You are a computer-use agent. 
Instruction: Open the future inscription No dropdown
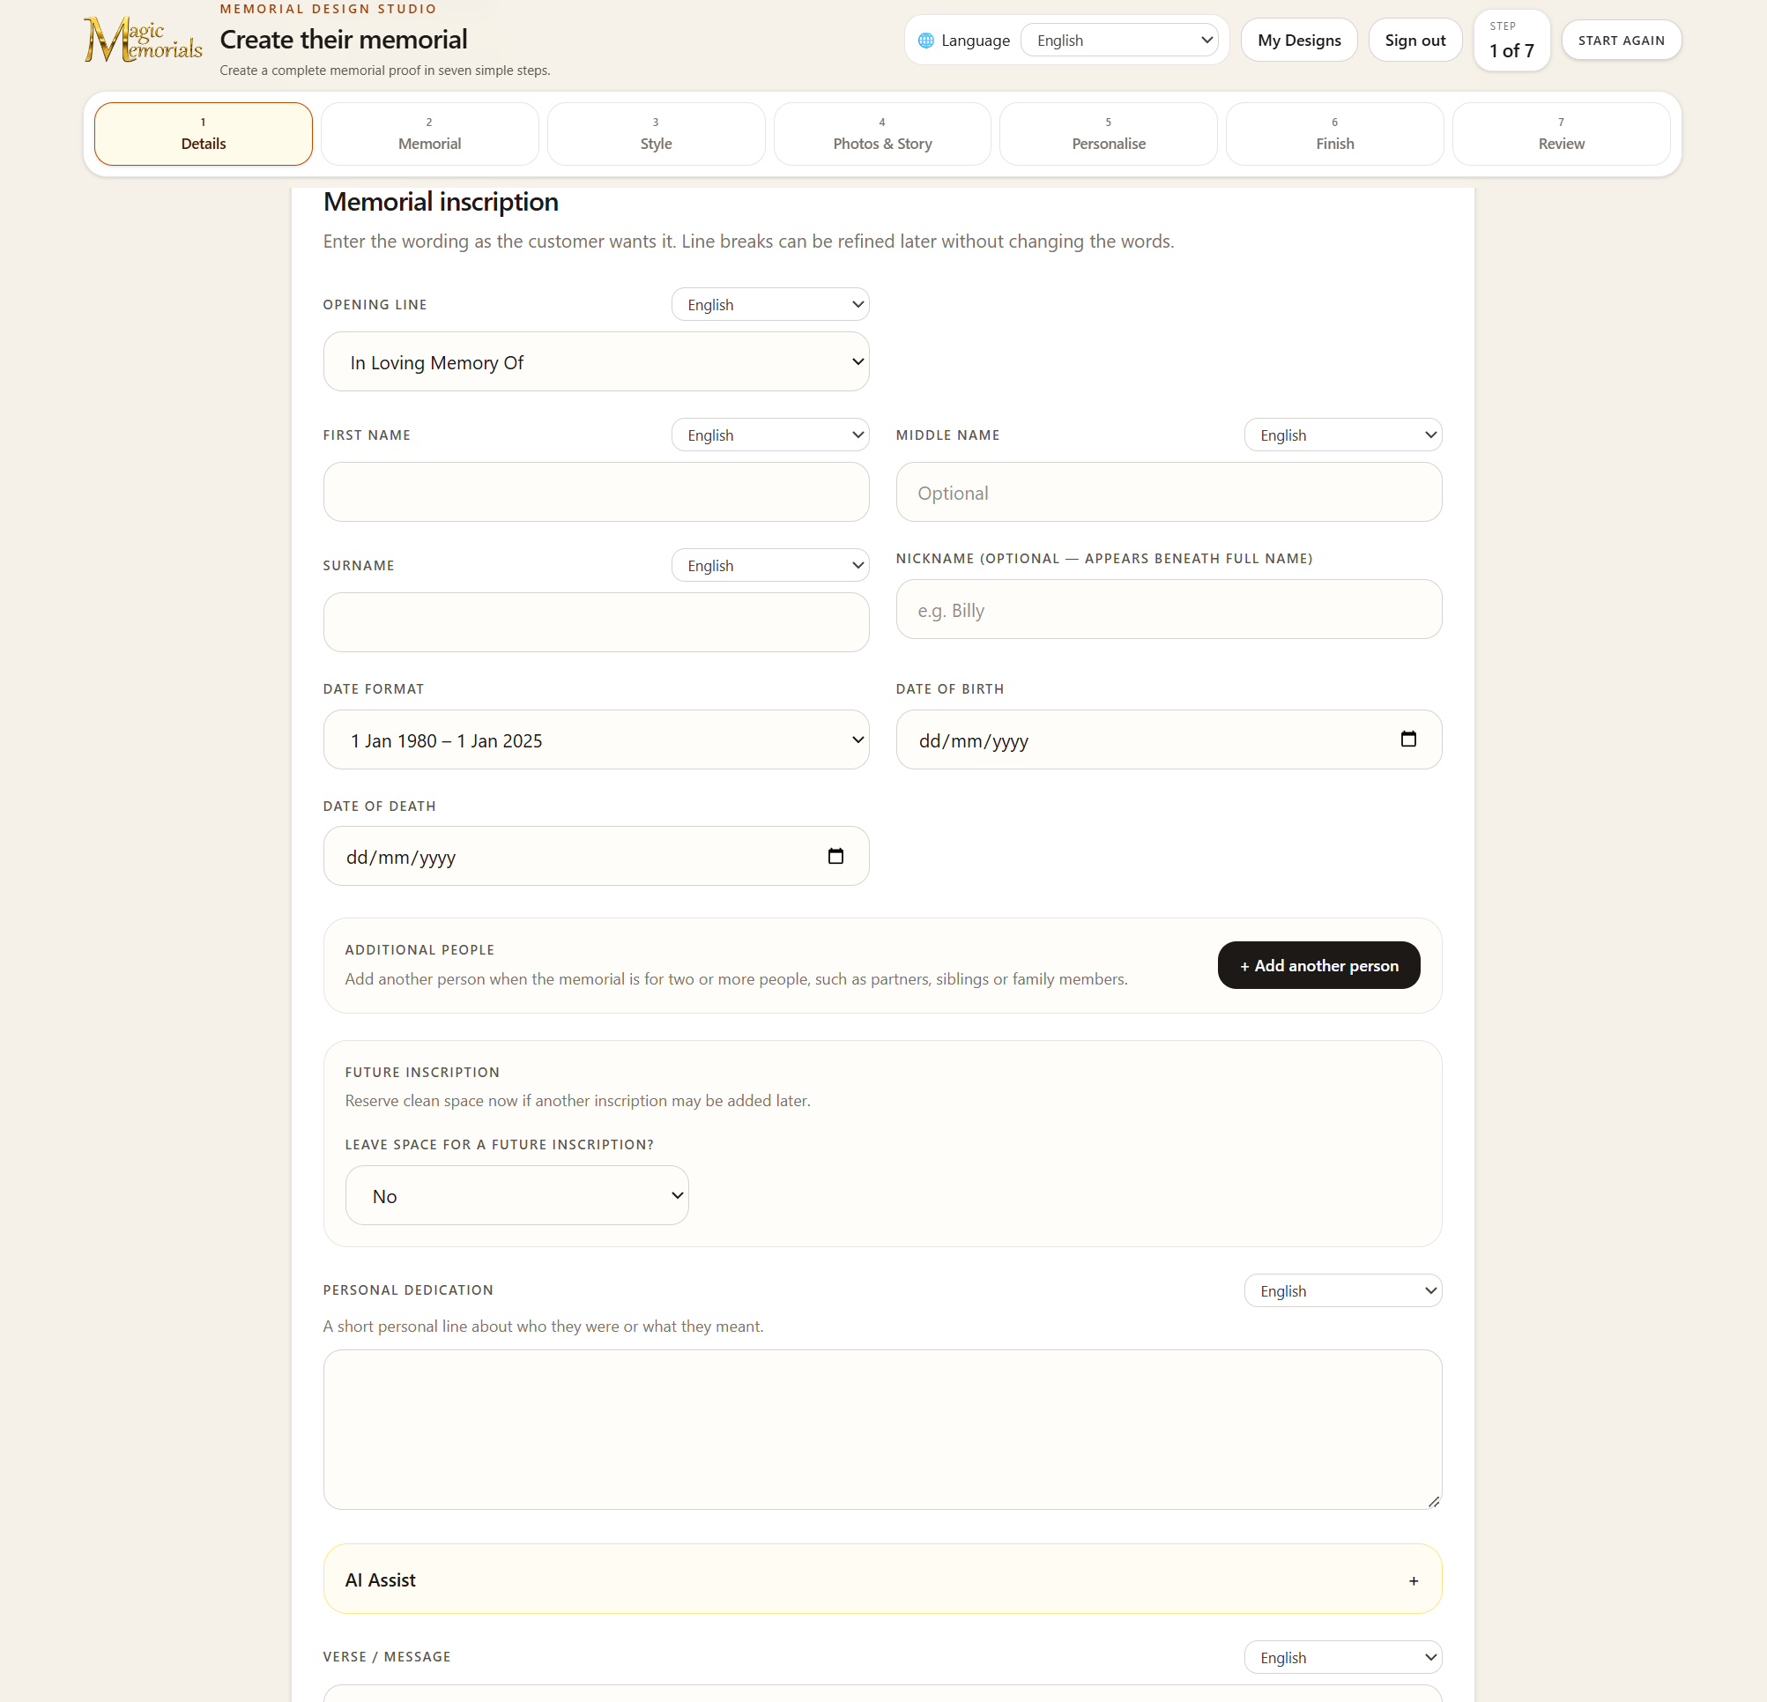[516, 1195]
